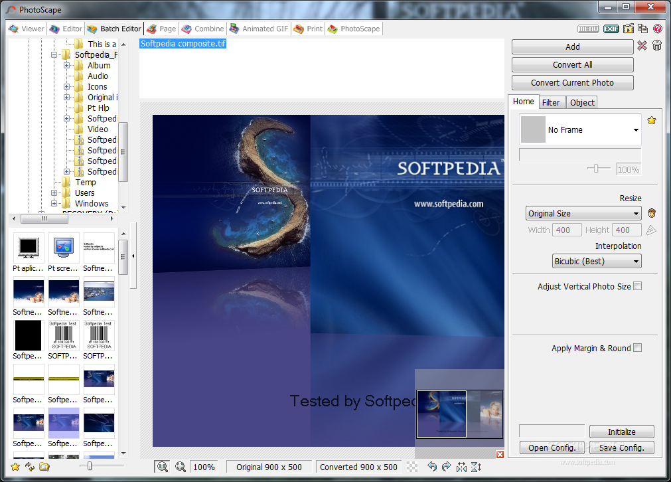Screen dimensions: 671x482
Task: Click the Height input field
Action: [627, 230]
